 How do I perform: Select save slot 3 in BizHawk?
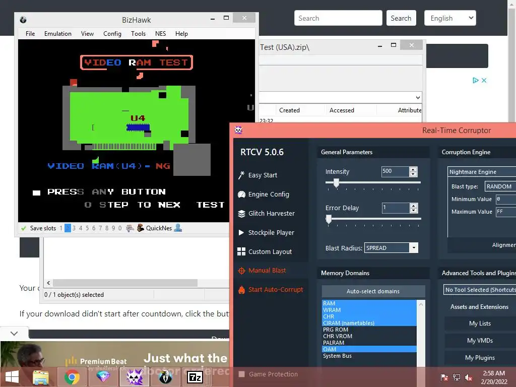pos(74,228)
